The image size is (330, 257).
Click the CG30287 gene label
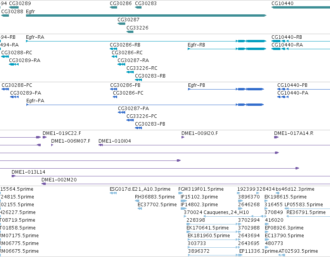pos(128,19)
